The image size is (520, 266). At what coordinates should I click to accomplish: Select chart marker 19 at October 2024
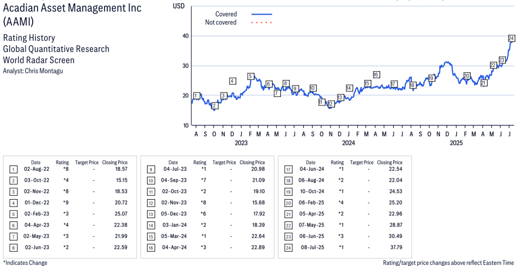point(431,78)
